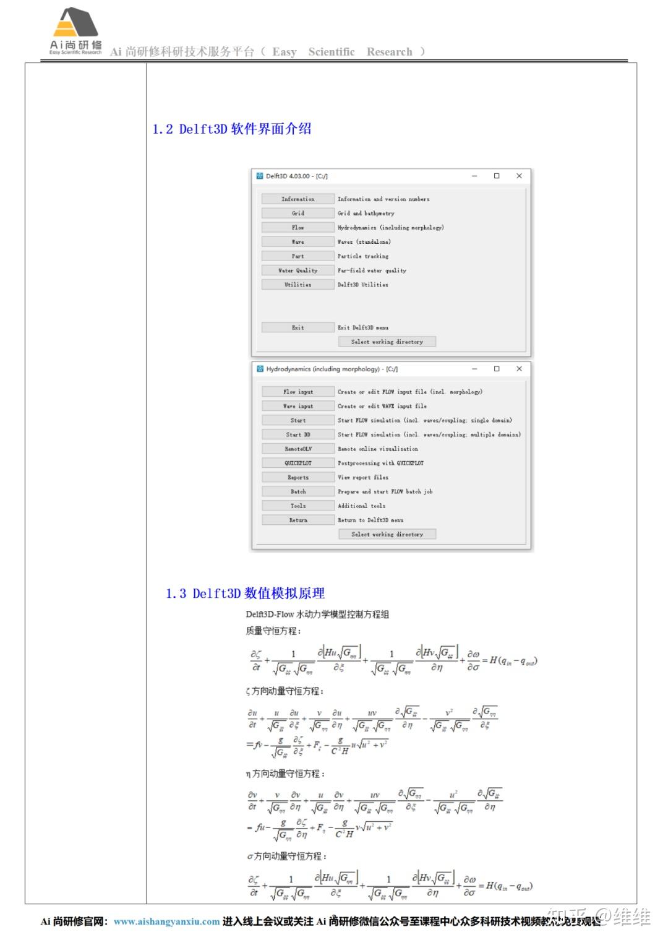The image size is (668, 945).
Task: Open the Grid and bathymetry module
Action: click(298, 213)
